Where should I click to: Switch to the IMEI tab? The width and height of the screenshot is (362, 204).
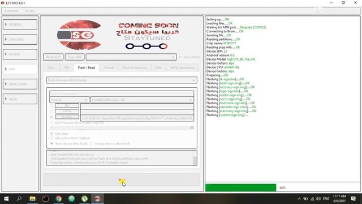158,68
